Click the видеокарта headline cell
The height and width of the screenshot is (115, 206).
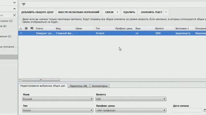pyautogui.click(x=183, y=33)
